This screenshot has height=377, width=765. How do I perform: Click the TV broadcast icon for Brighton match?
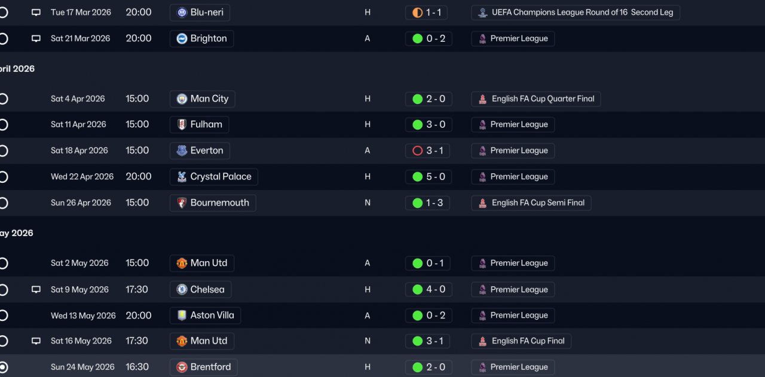(36, 39)
